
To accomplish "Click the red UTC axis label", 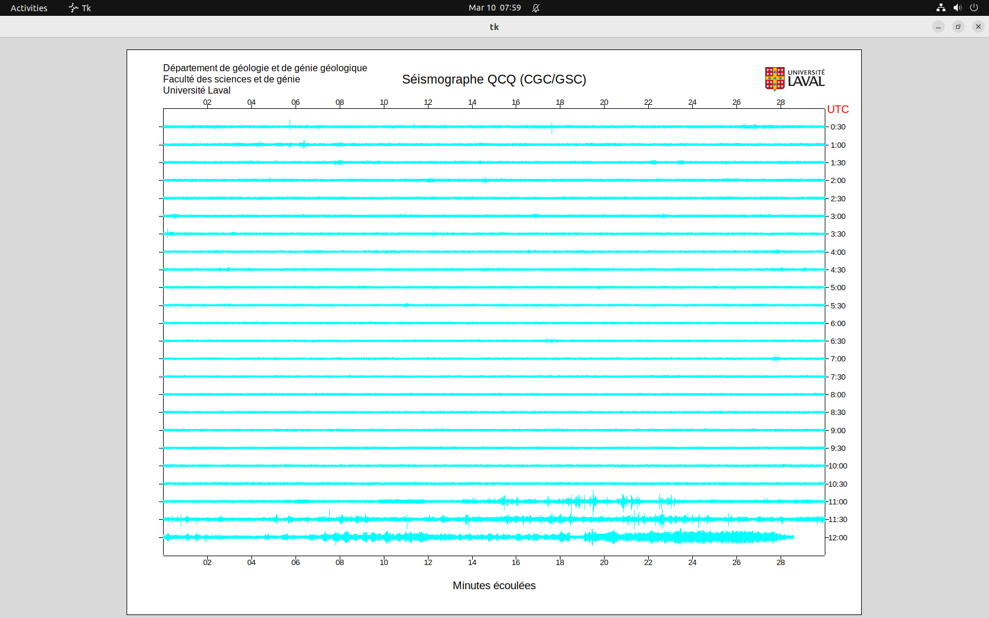I will point(838,109).
